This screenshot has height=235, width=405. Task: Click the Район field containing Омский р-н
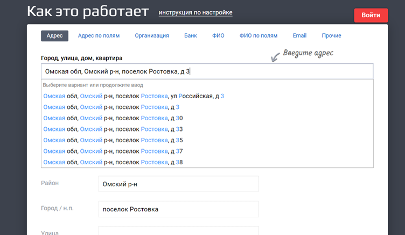coord(178,184)
